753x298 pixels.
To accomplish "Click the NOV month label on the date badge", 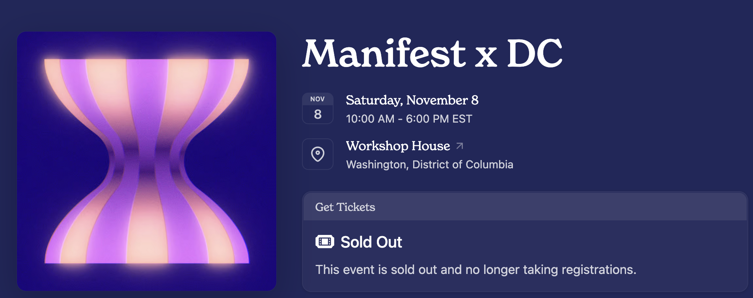I will pyautogui.click(x=317, y=99).
